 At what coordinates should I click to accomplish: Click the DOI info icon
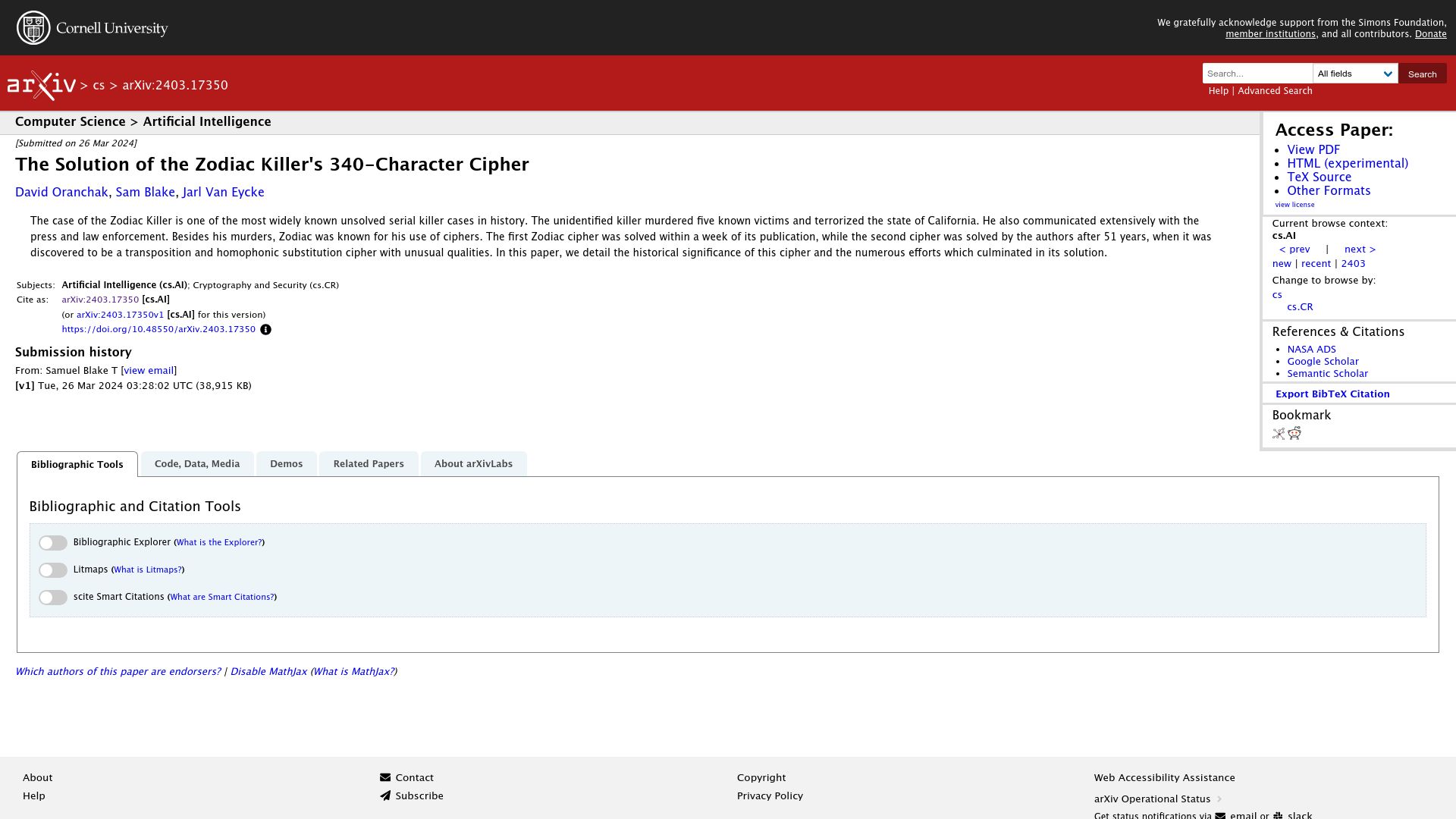click(x=265, y=330)
